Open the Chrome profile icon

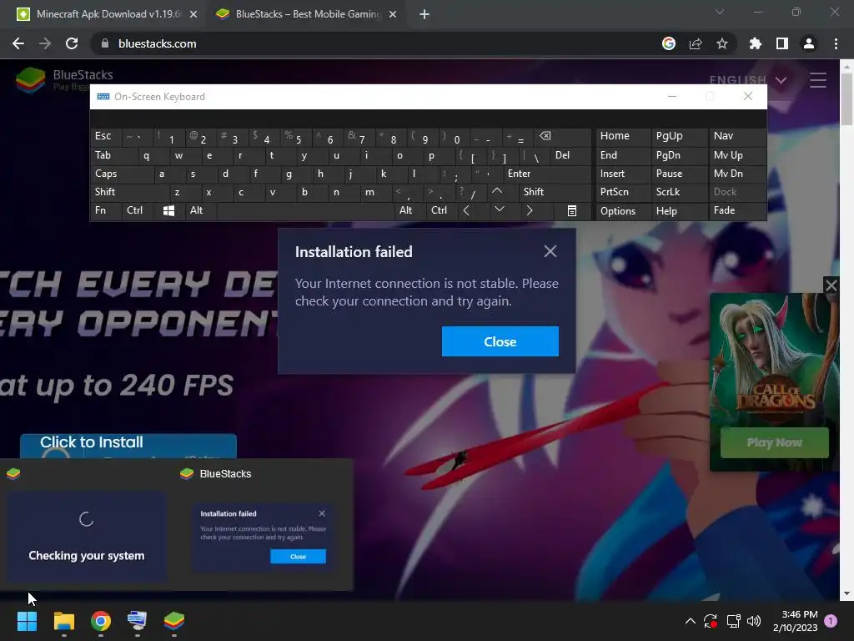[x=809, y=43]
